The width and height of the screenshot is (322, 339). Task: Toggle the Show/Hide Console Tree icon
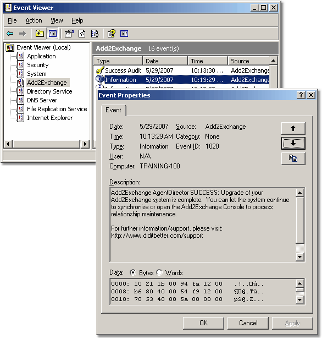52,34
